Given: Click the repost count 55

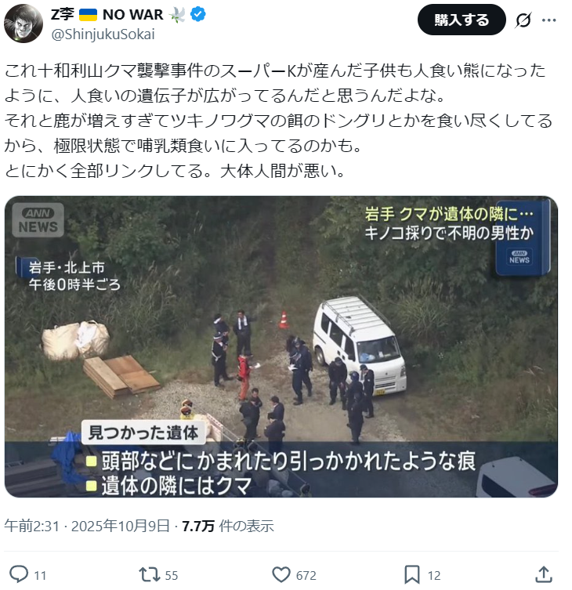Looking at the screenshot, I should pyautogui.click(x=172, y=575).
